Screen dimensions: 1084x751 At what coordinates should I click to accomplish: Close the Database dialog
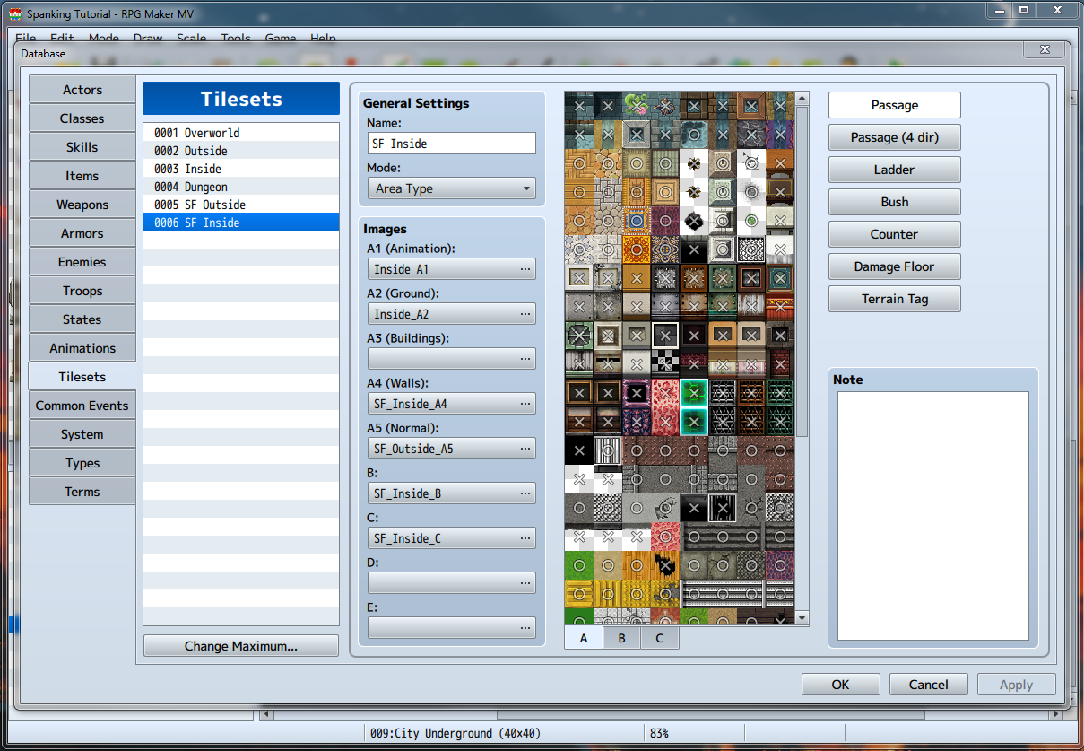click(x=1045, y=50)
